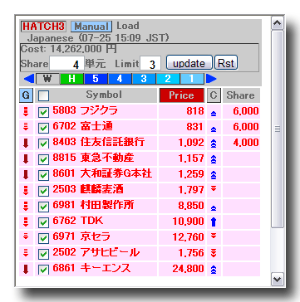Click the blue up indicator in フジクラ row

point(214,114)
